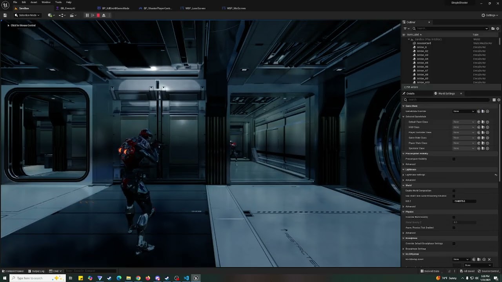
Task: Collapse the Selected GameMode section
Action: tap(403, 117)
